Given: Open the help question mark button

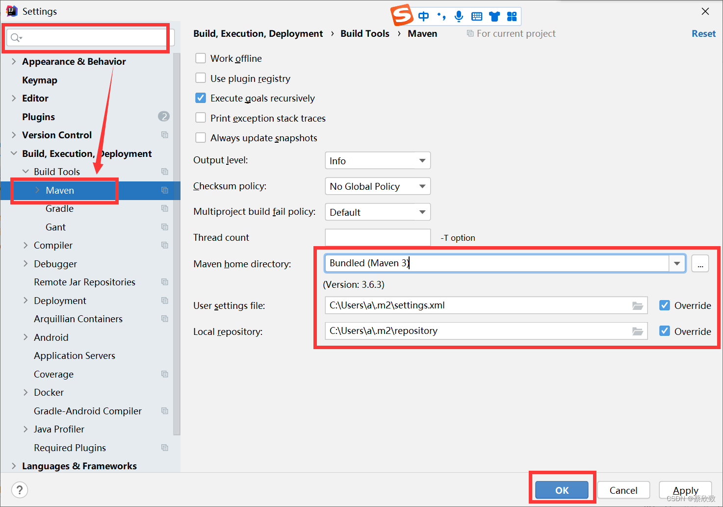Looking at the screenshot, I should (x=20, y=490).
